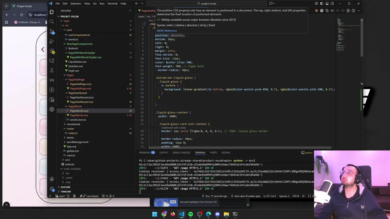This screenshot has width=390, height=219.
Task: Switch to the DEBUG CONSOLE tab
Action: [181, 153]
